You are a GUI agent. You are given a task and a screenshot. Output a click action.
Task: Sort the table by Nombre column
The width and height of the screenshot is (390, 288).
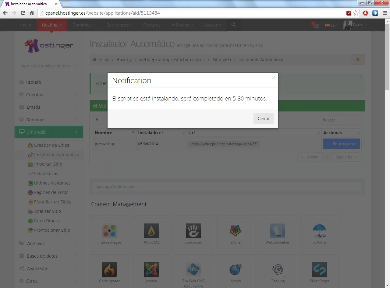click(115, 133)
